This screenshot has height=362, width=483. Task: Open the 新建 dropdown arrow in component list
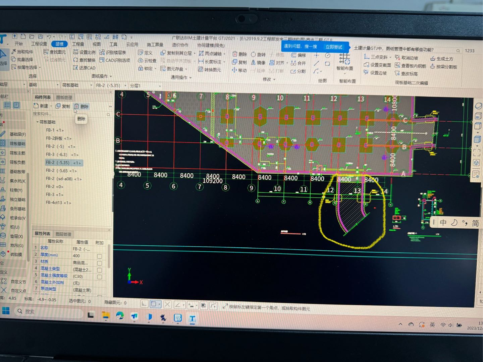(x=51, y=106)
